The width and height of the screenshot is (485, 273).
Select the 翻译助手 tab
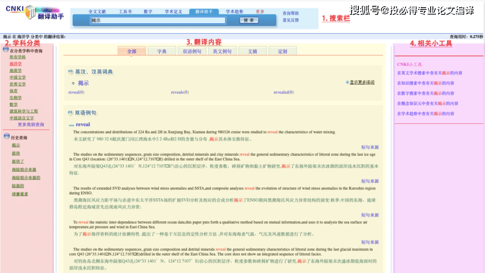(204, 11)
